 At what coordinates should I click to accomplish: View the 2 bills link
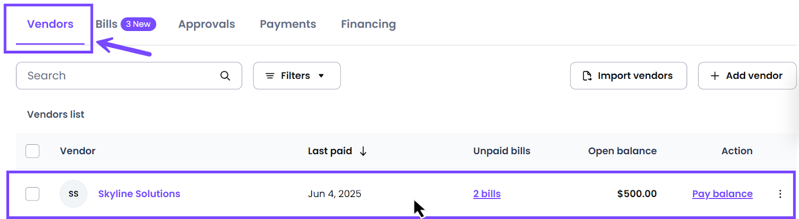(487, 194)
